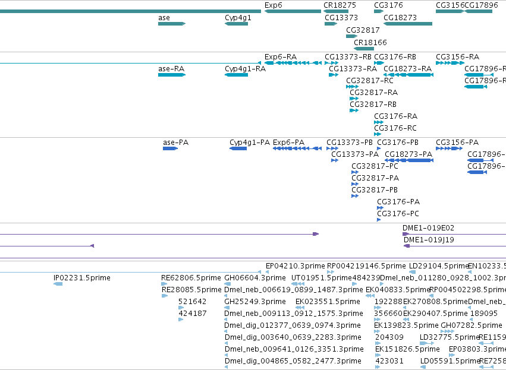
Task: Click the CG18273-PA protein label
Action: point(408,154)
